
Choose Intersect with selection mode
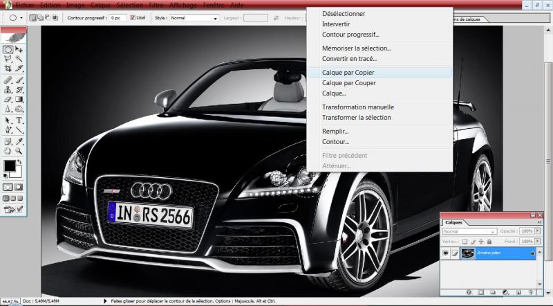[x=55, y=18]
